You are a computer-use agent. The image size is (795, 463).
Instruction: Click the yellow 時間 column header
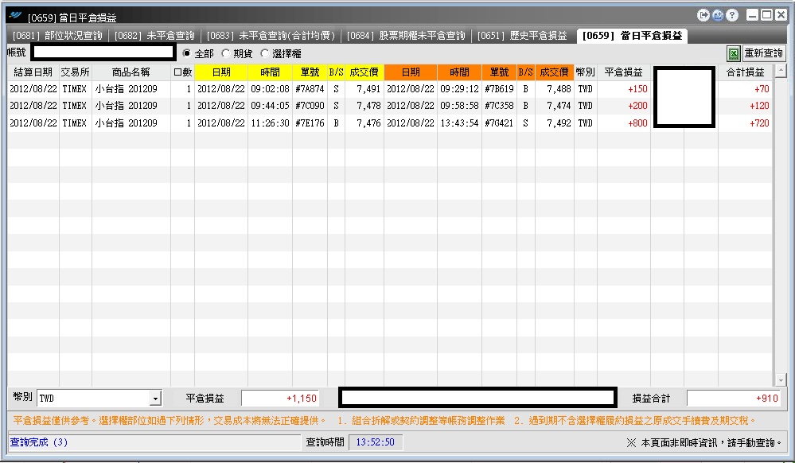pyautogui.click(x=270, y=72)
